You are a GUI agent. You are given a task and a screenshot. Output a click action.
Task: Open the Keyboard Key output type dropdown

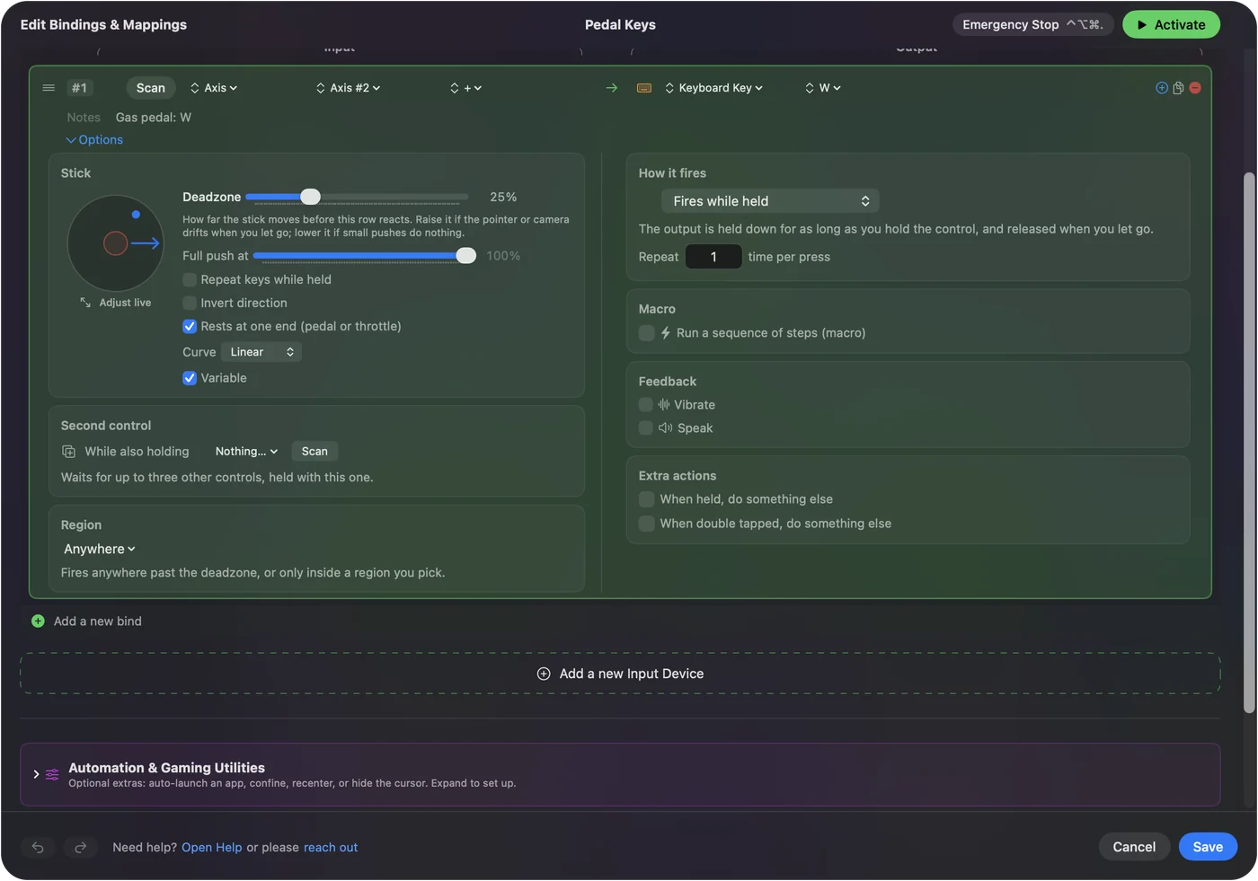713,88
